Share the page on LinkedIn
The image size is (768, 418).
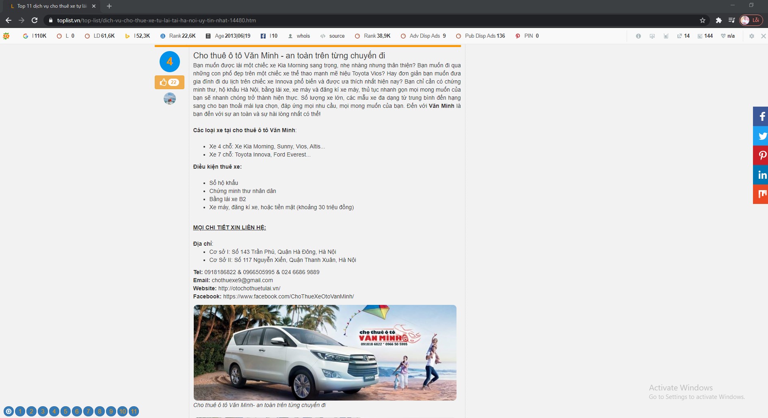click(x=761, y=175)
